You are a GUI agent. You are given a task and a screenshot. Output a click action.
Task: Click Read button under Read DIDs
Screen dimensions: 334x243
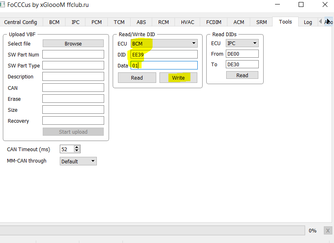click(242, 75)
